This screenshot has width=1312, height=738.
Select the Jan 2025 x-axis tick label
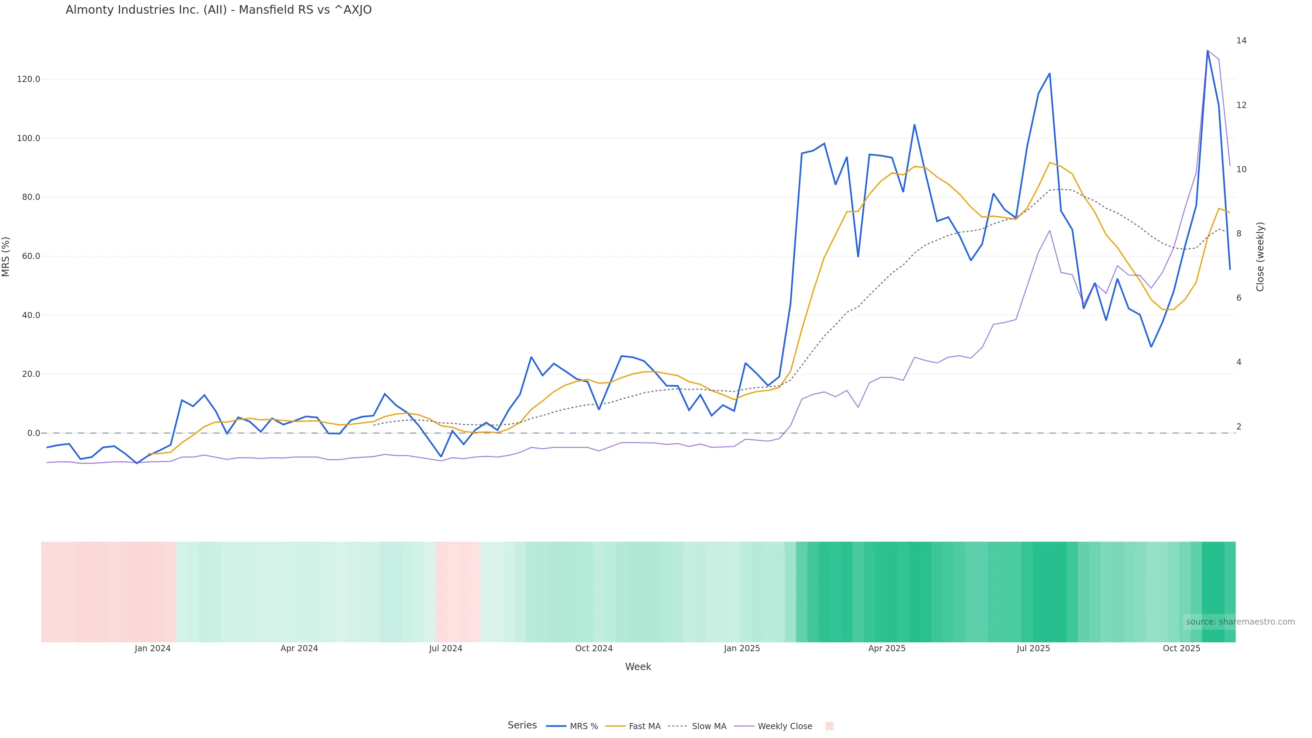(x=741, y=648)
